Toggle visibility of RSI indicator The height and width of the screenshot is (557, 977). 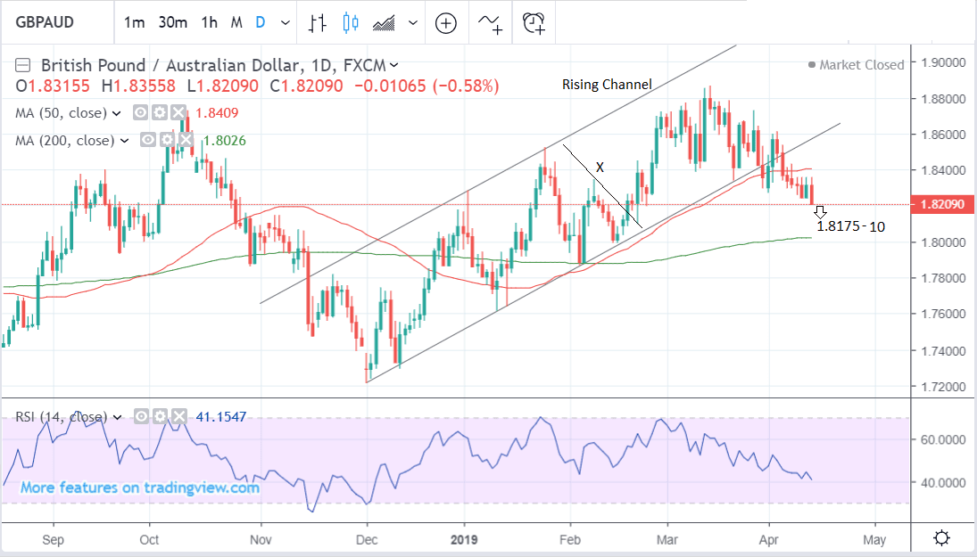[x=142, y=416]
